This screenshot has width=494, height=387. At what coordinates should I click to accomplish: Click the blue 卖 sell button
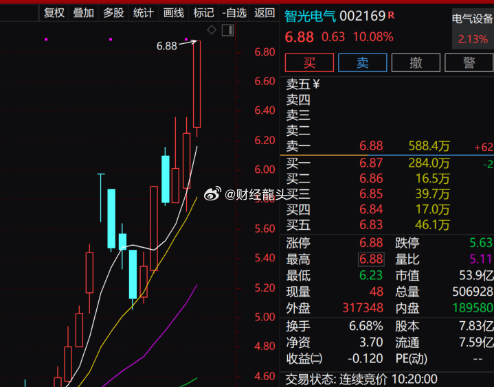(x=363, y=62)
